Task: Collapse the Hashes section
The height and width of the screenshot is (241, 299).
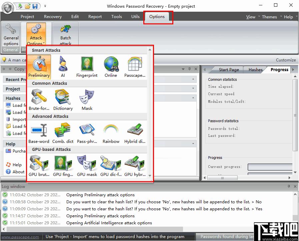Action: click(x=193, y=98)
